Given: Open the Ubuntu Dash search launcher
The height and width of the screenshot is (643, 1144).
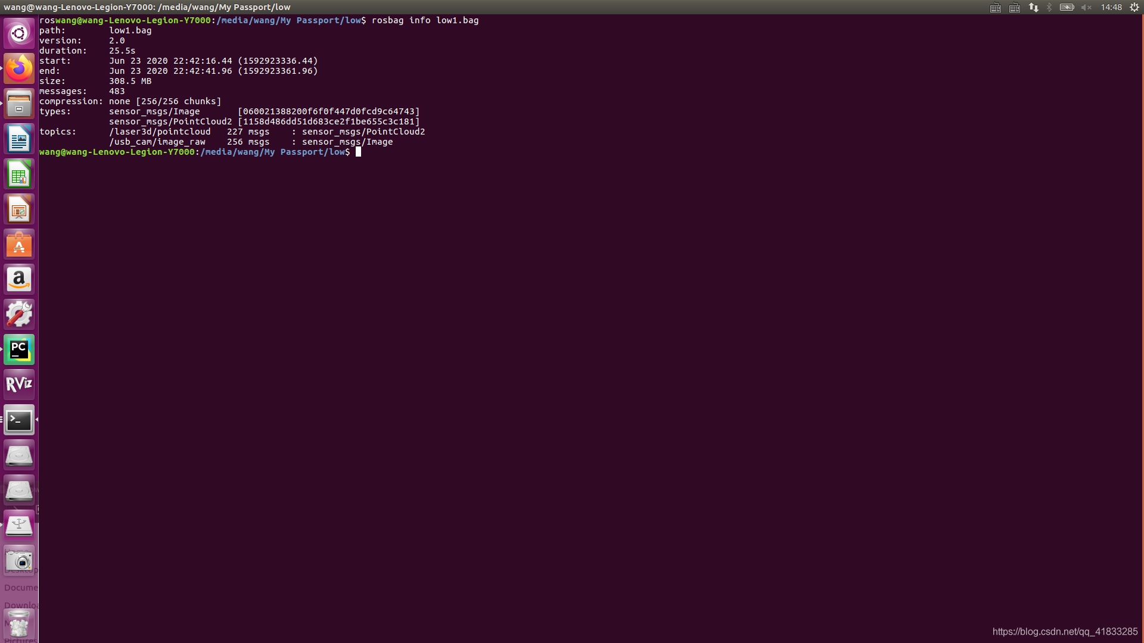Looking at the screenshot, I should point(19,33).
